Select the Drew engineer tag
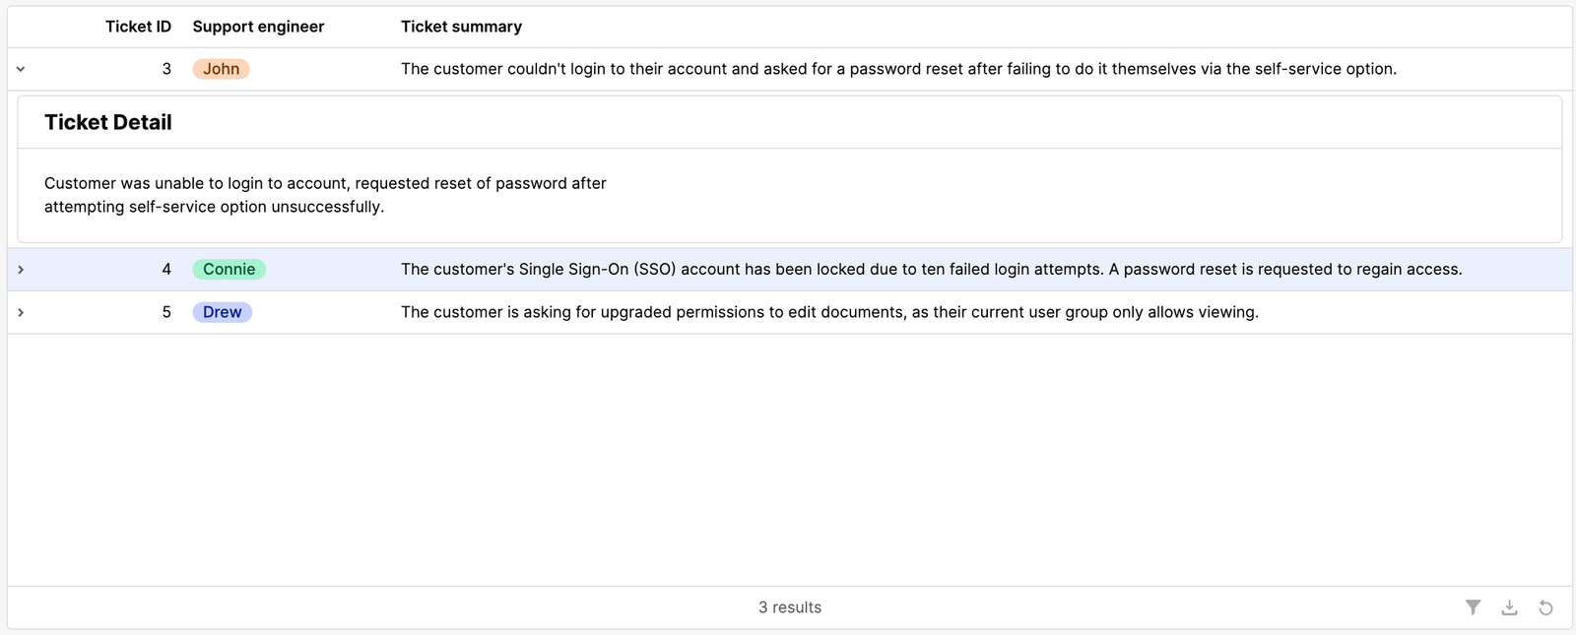 pos(223,312)
